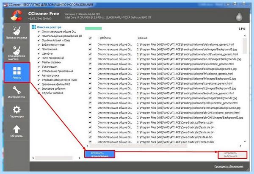Screen dimensions: 254x174
Task: Select the path Core-Static\es\Texts.es.bin
Action: [175, 142]
